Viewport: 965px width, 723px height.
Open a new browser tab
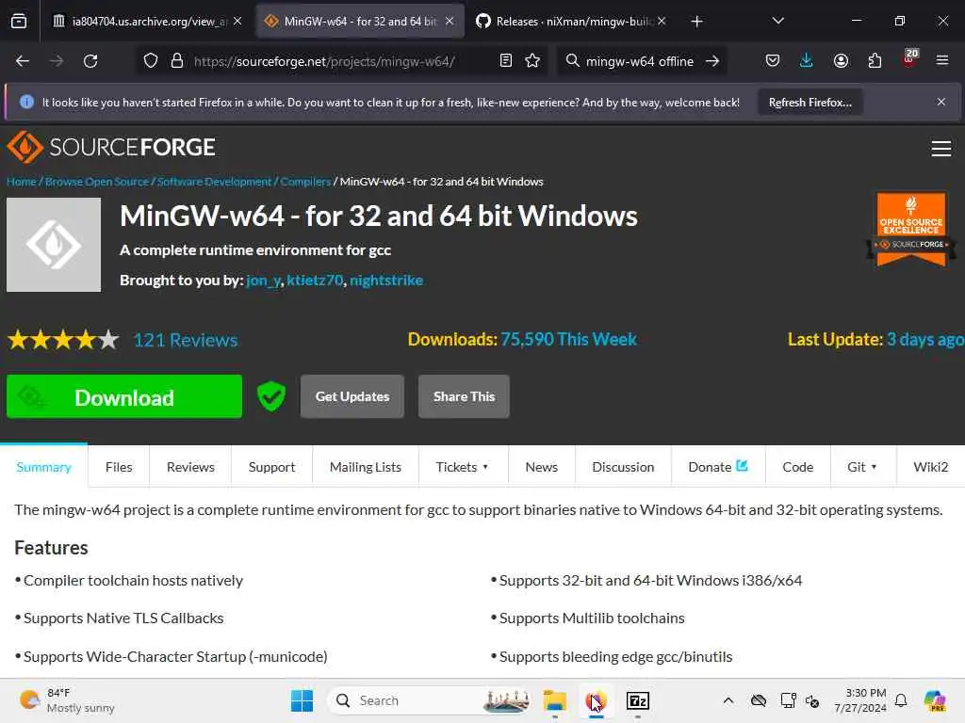[696, 22]
